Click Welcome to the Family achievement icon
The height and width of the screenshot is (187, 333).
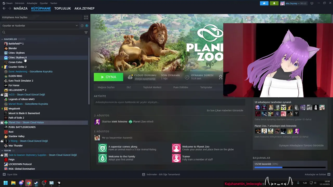(103, 158)
